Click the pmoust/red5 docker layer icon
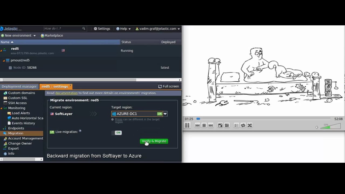This screenshot has width=345, height=194. tap(8, 60)
